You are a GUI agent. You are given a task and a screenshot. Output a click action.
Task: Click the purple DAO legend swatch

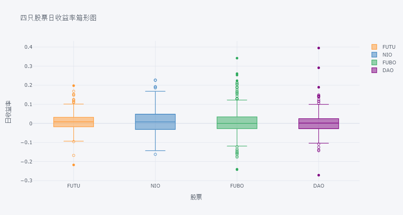[374, 70]
